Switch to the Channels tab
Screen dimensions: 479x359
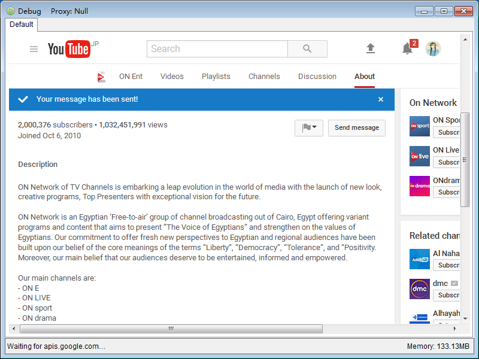(264, 77)
